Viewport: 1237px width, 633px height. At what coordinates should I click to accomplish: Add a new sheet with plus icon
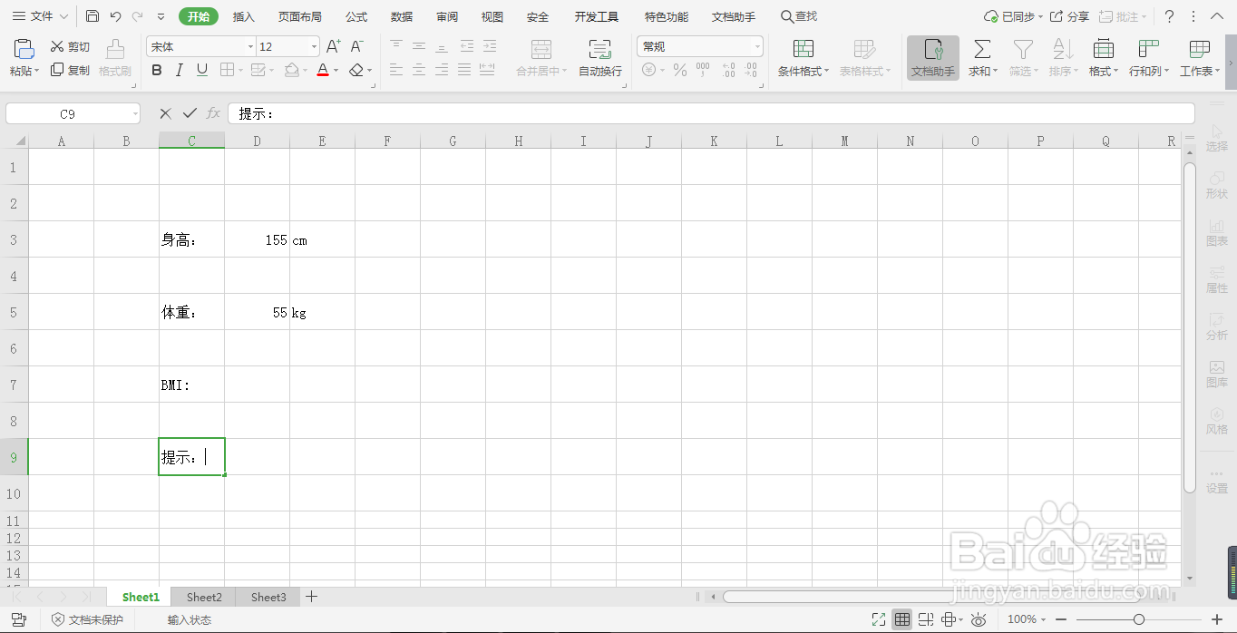(311, 596)
